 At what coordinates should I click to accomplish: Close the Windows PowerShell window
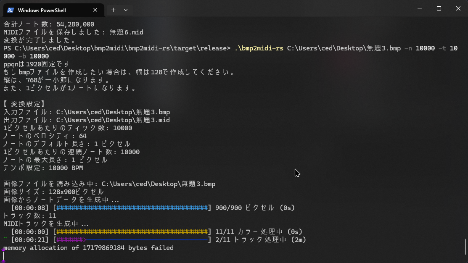458,8
